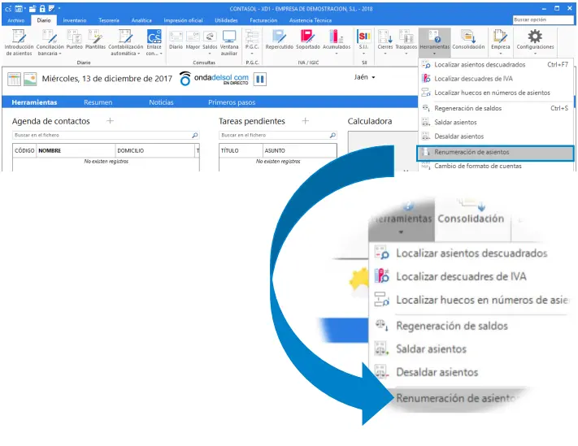Click the Punteo ribbon icon
The width and height of the screenshot is (578, 446).
(x=75, y=40)
